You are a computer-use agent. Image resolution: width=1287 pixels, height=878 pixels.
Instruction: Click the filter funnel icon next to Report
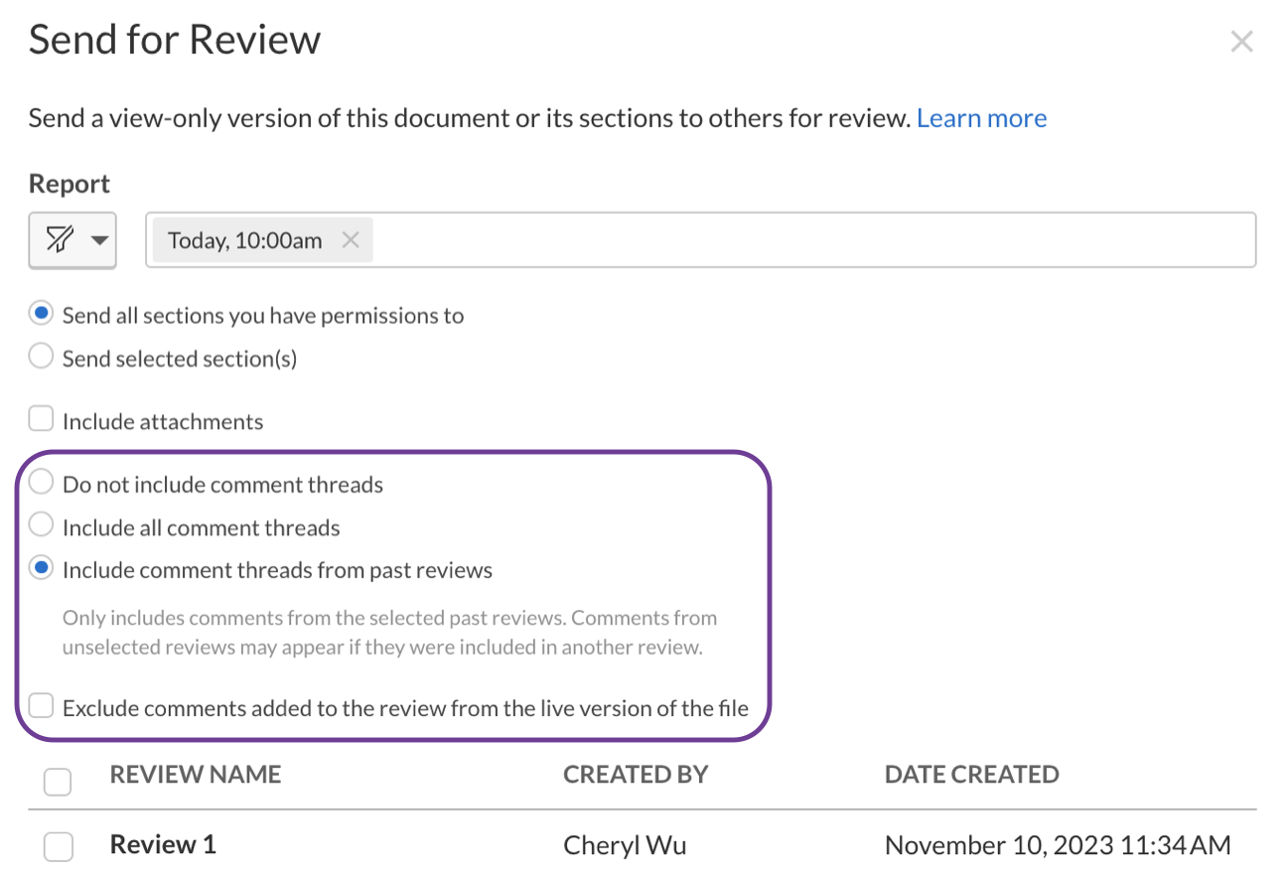(x=61, y=239)
